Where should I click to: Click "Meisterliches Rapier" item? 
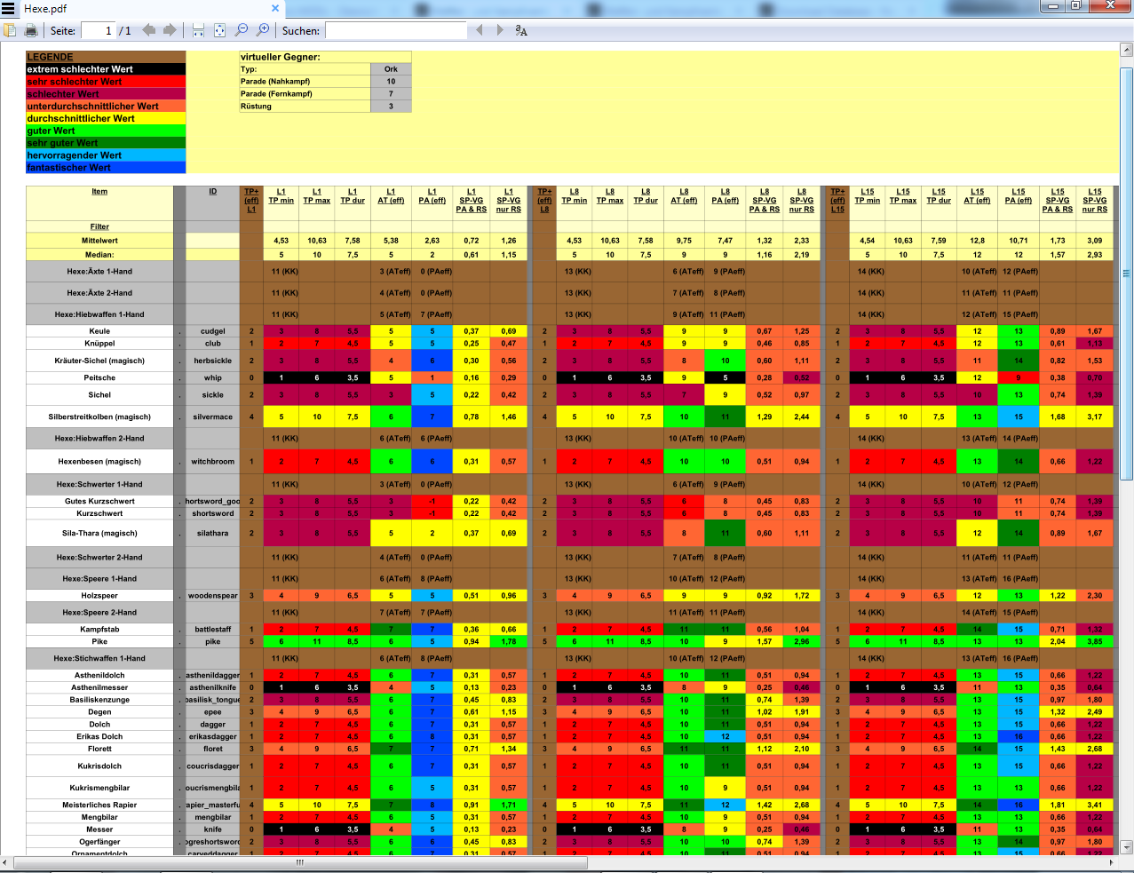coord(99,806)
